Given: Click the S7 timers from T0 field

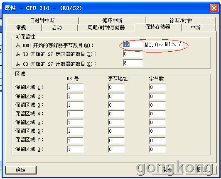Looking at the screenshot, I should (x=133, y=54).
